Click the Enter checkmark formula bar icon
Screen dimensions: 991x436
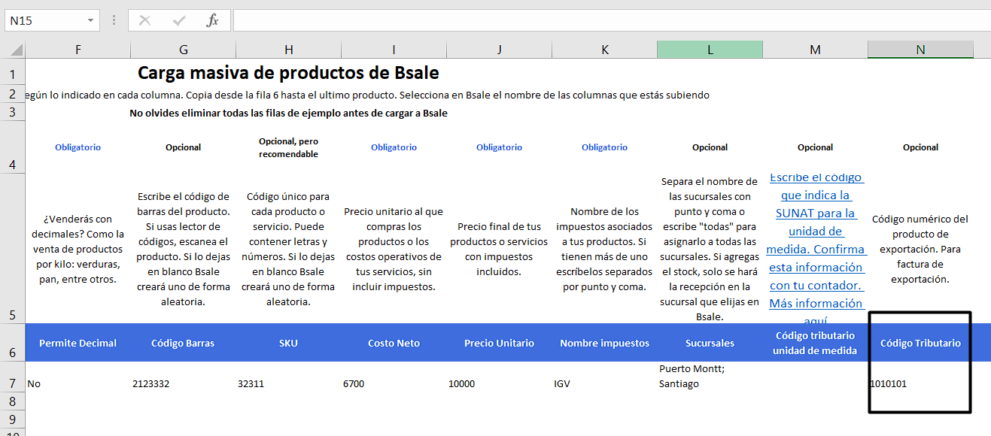pyautogui.click(x=179, y=20)
